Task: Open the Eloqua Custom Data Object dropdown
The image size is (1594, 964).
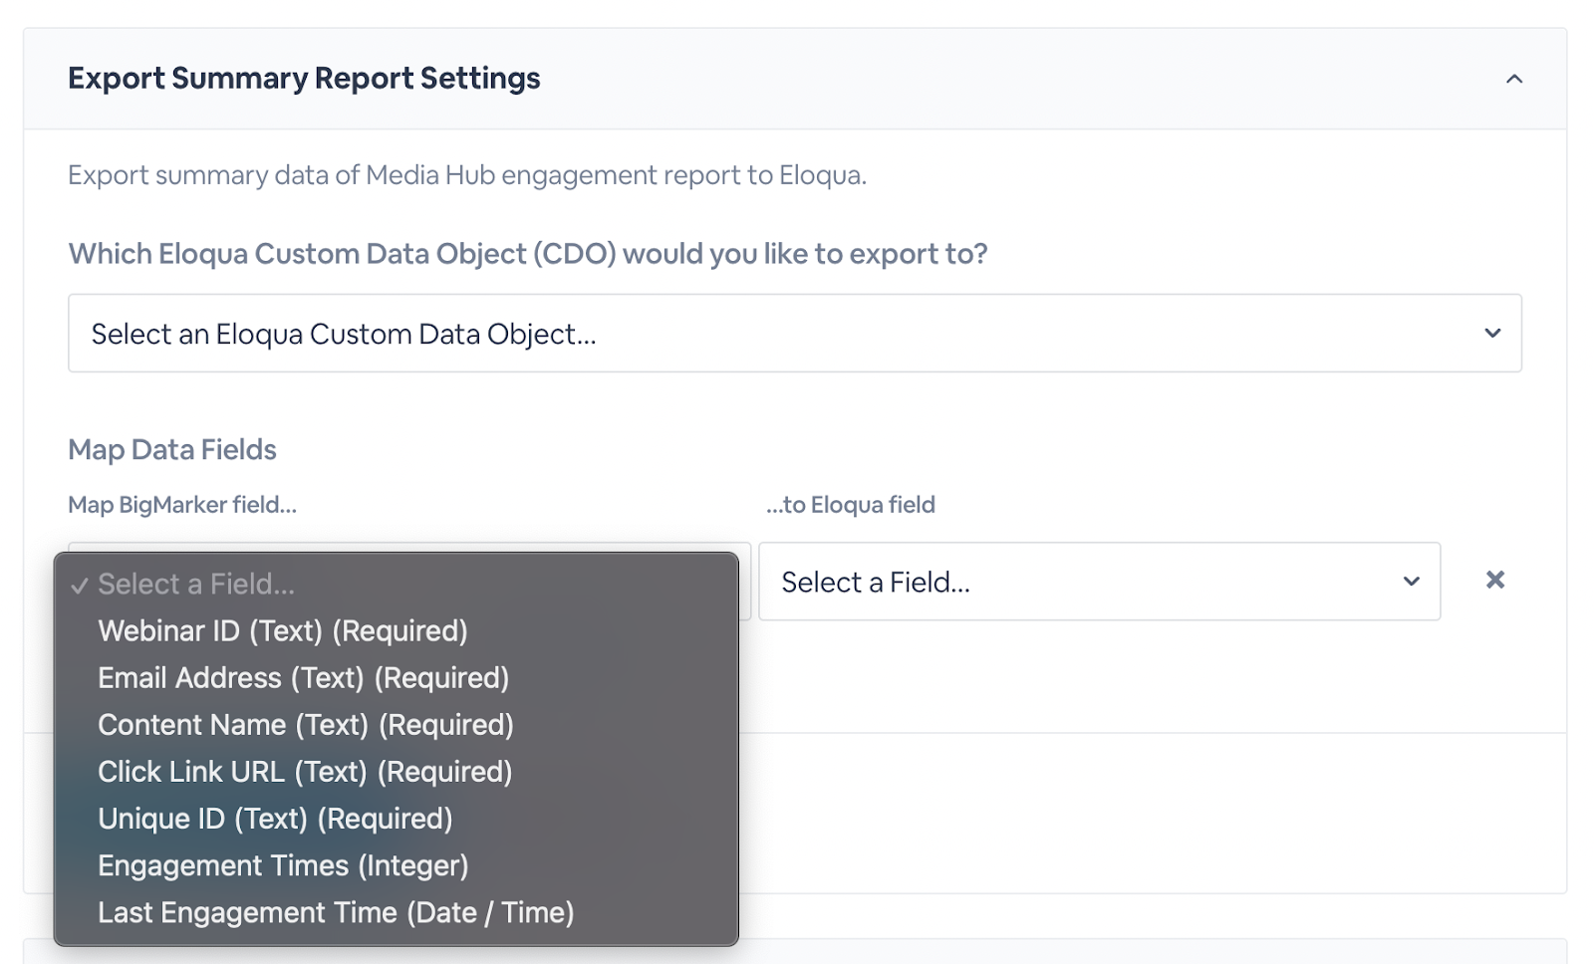Action: tap(794, 333)
